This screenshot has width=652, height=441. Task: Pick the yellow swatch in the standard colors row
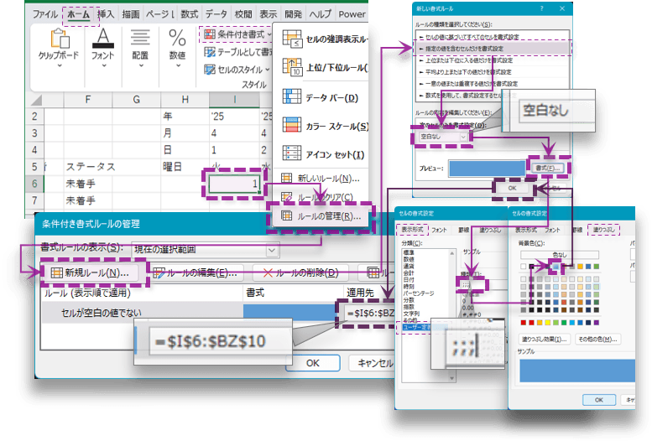tap(548, 323)
